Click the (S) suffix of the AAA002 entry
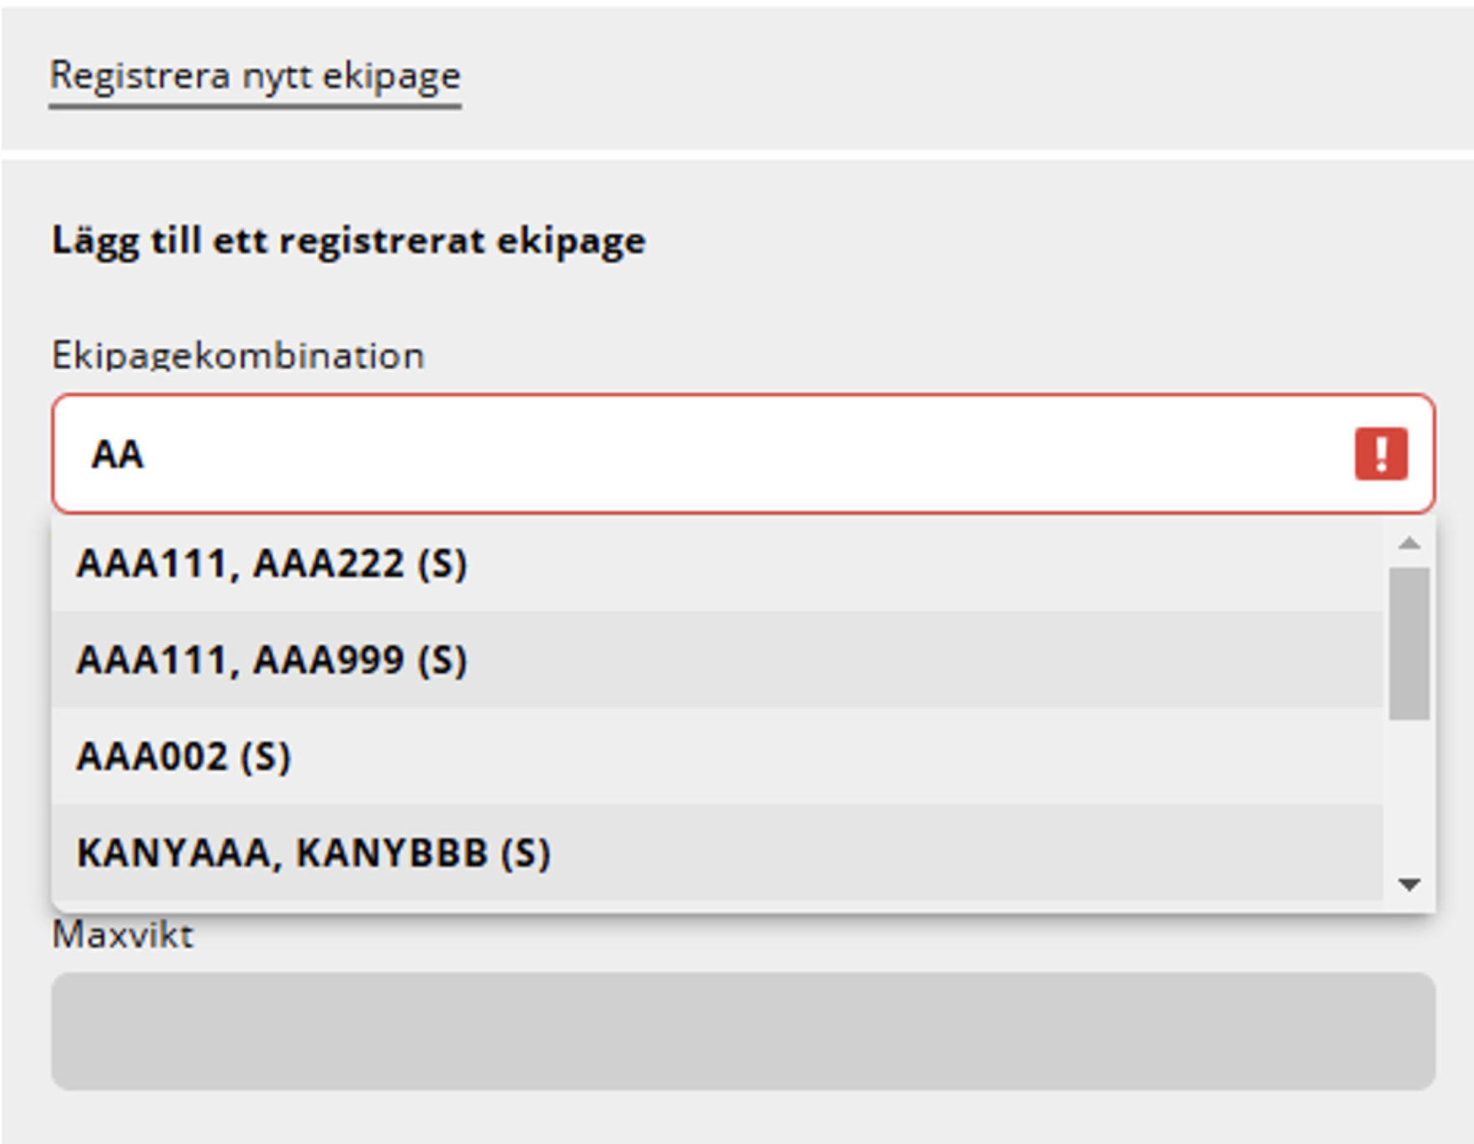The image size is (1474, 1144). [x=265, y=757]
